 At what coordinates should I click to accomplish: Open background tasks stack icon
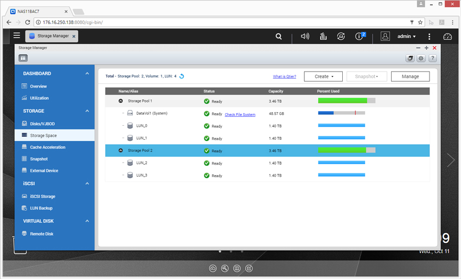click(x=323, y=36)
